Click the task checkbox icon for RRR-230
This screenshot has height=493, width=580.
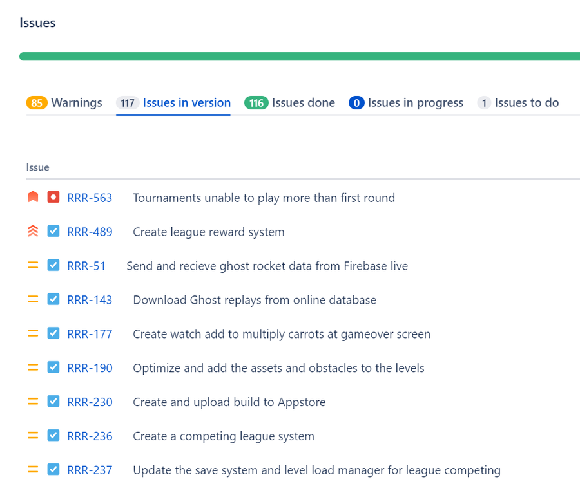click(53, 401)
